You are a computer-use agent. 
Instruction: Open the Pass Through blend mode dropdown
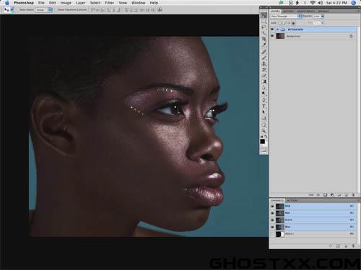(x=286, y=17)
